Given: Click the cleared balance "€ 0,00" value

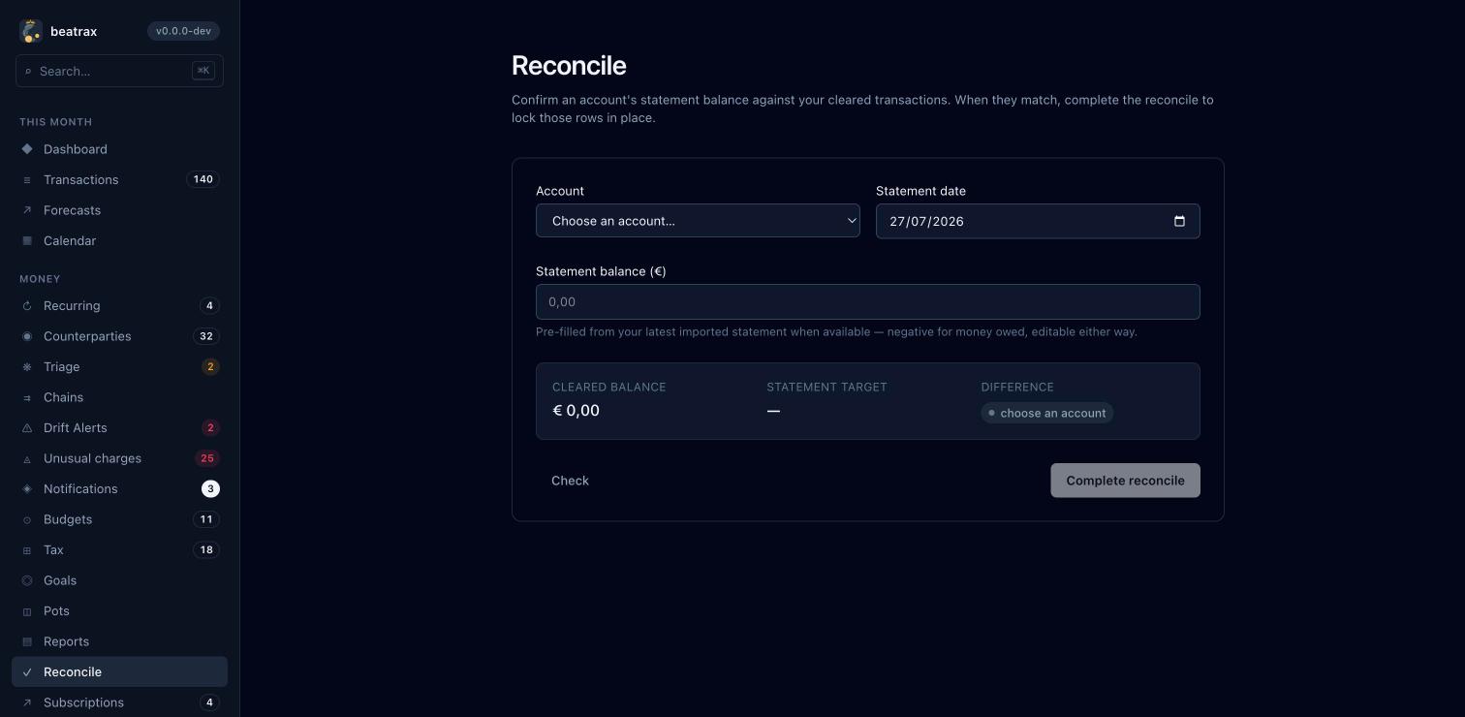Looking at the screenshot, I should 576,410.
